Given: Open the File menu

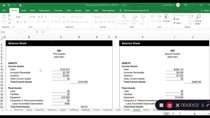Looking at the screenshot, I should tap(4, 10).
